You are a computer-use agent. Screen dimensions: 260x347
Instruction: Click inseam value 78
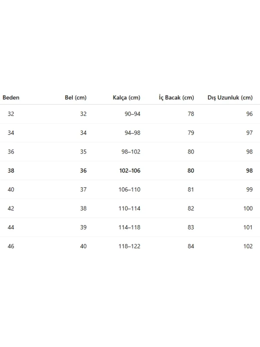pos(191,114)
